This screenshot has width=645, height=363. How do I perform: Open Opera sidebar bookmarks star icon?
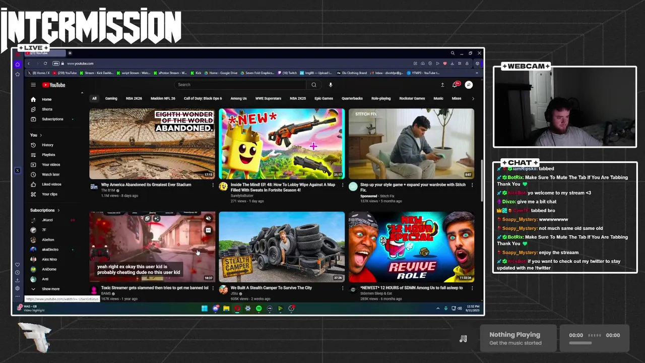click(x=18, y=74)
